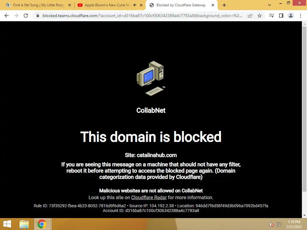The height and width of the screenshot is (230, 307).
Task: Open a new tab with the plus button
Action: click(x=224, y=5)
